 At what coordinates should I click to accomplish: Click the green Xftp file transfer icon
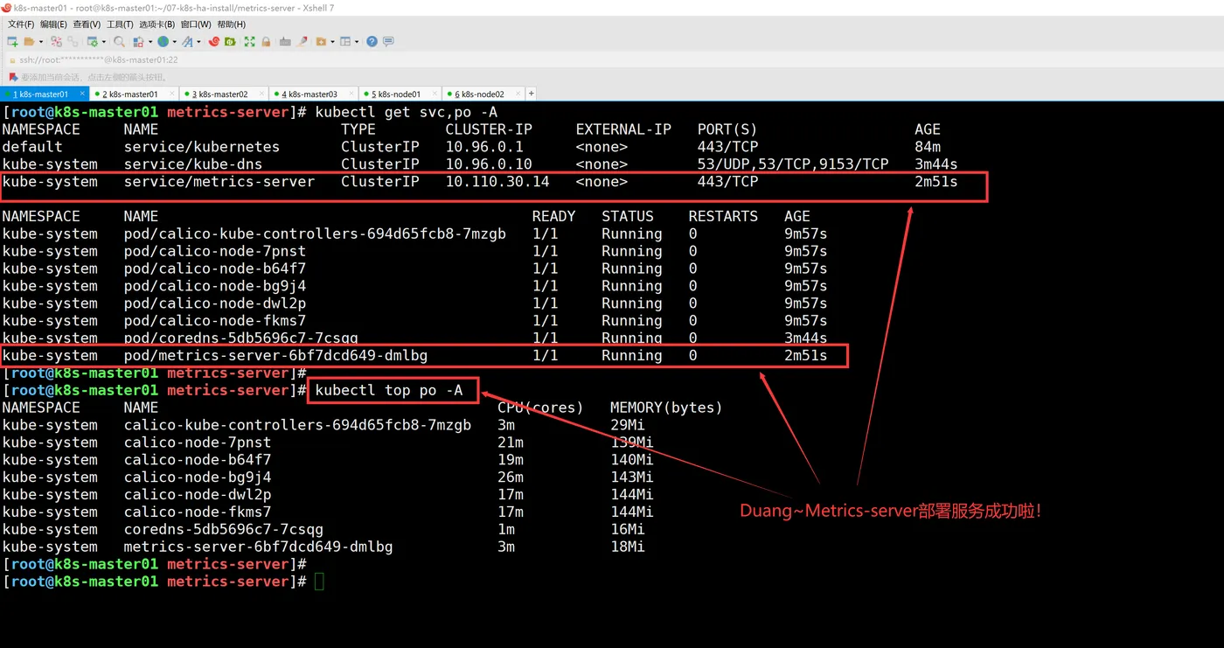pyautogui.click(x=230, y=42)
